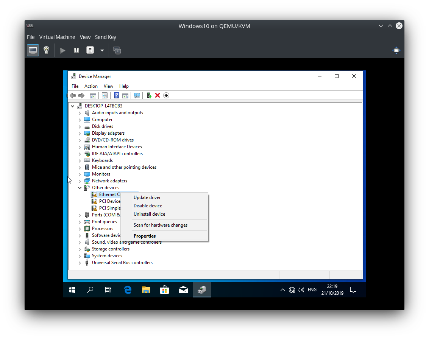Expand the Network adapters category

(80, 181)
